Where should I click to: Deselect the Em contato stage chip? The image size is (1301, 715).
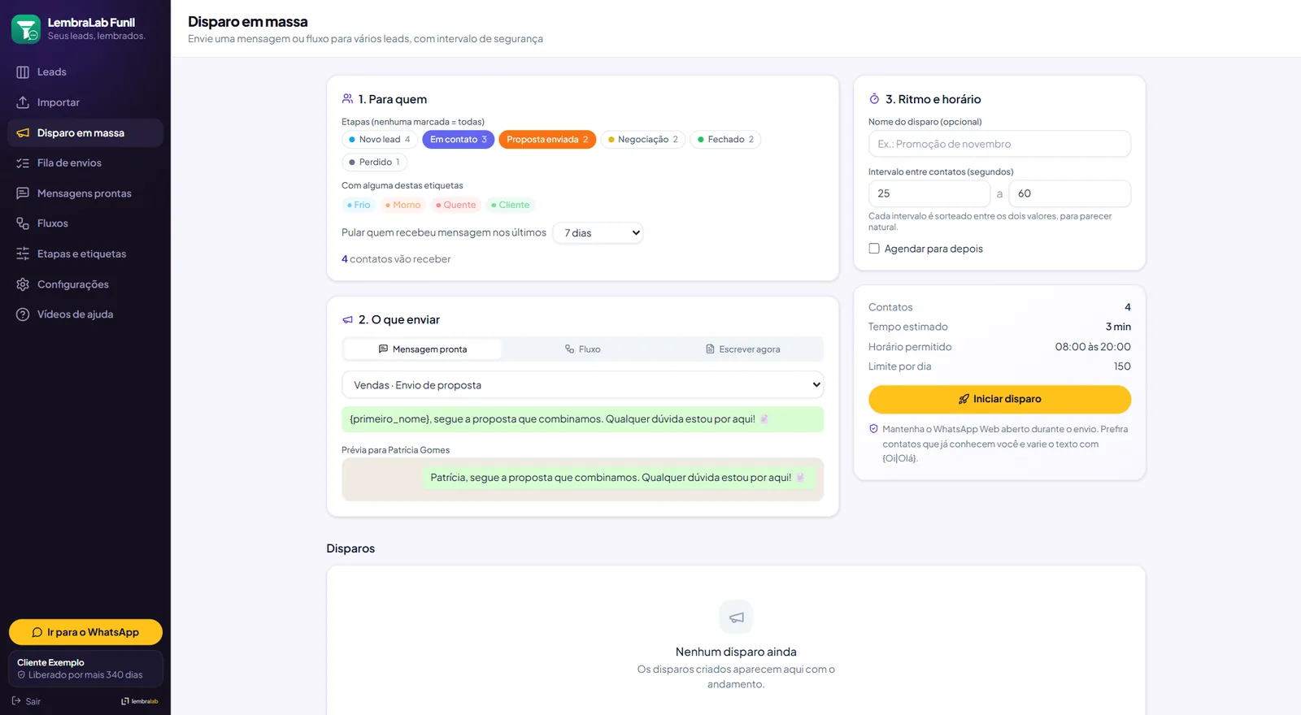coord(459,140)
